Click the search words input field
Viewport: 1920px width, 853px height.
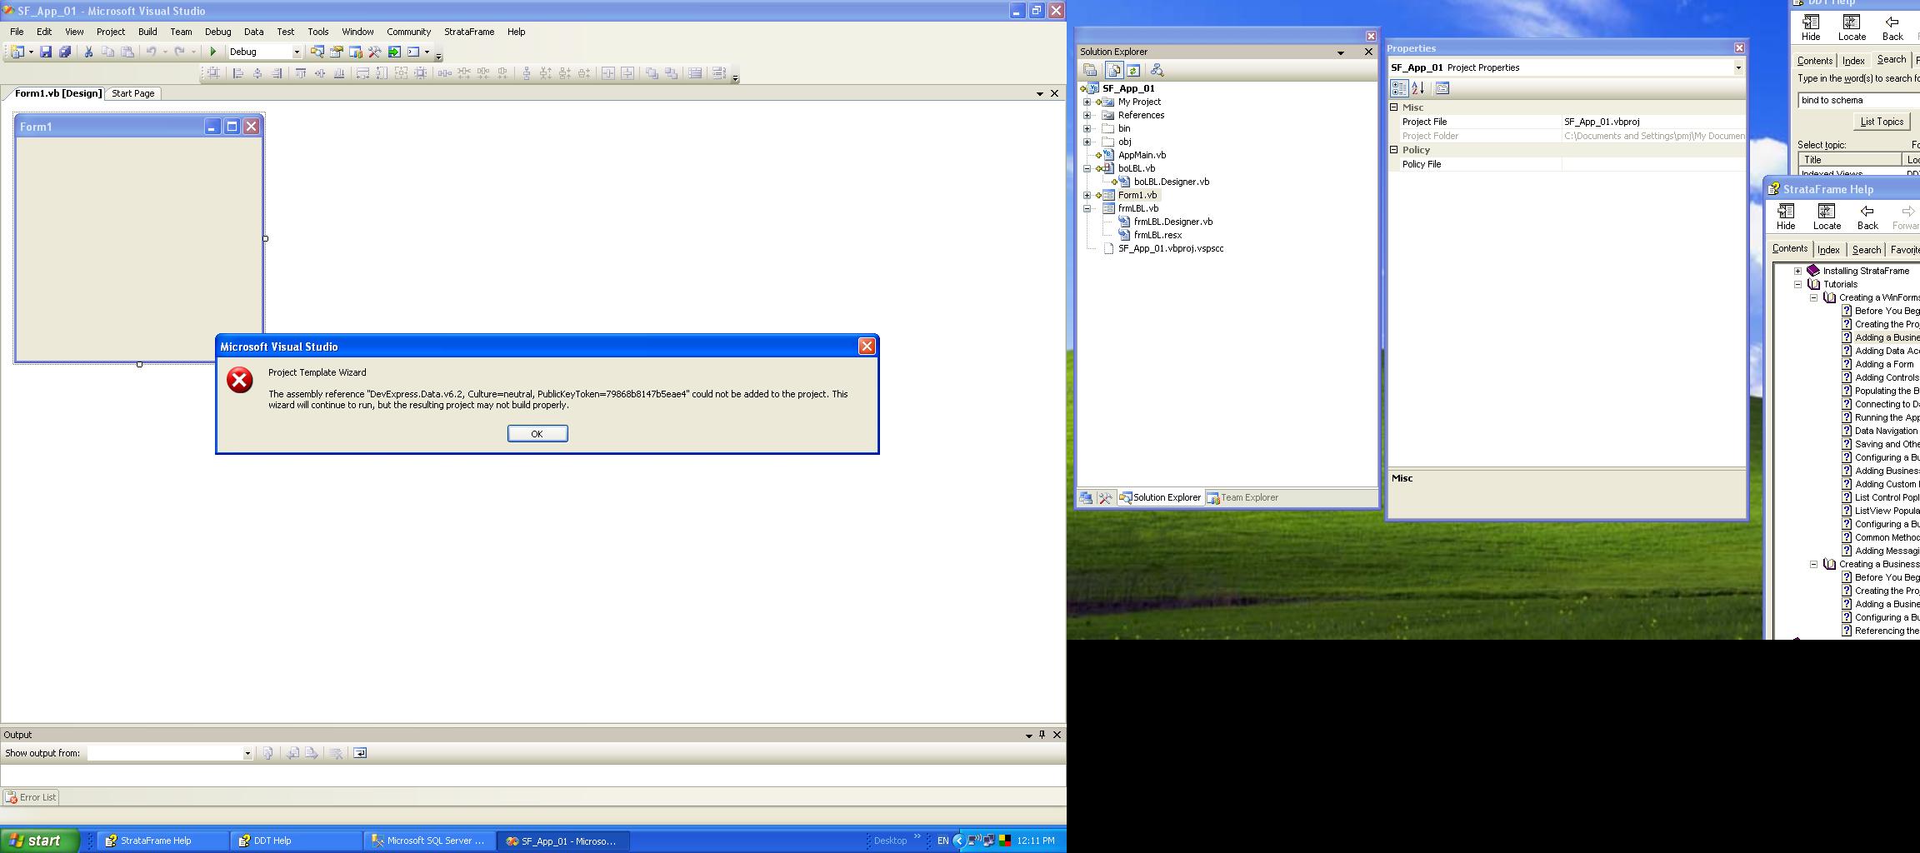(x=1858, y=100)
